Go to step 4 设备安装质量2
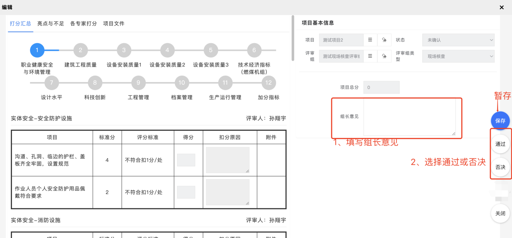 [x=167, y=50]
